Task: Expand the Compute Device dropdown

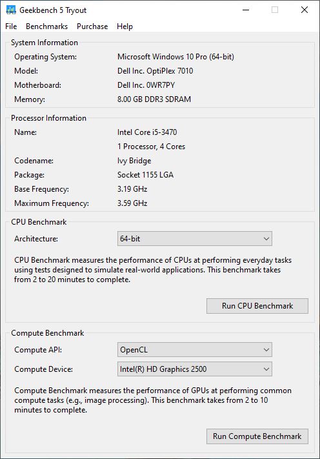Action: pyautogui.click(x=194, y=369)
